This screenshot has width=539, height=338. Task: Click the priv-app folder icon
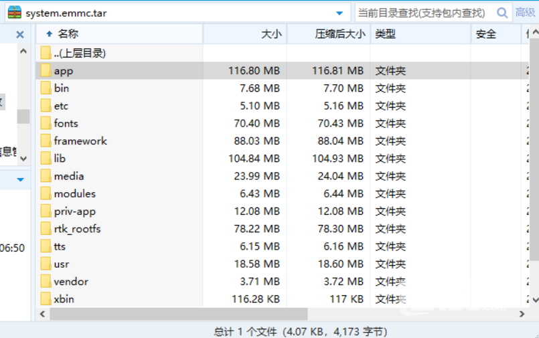pos(46,211)
